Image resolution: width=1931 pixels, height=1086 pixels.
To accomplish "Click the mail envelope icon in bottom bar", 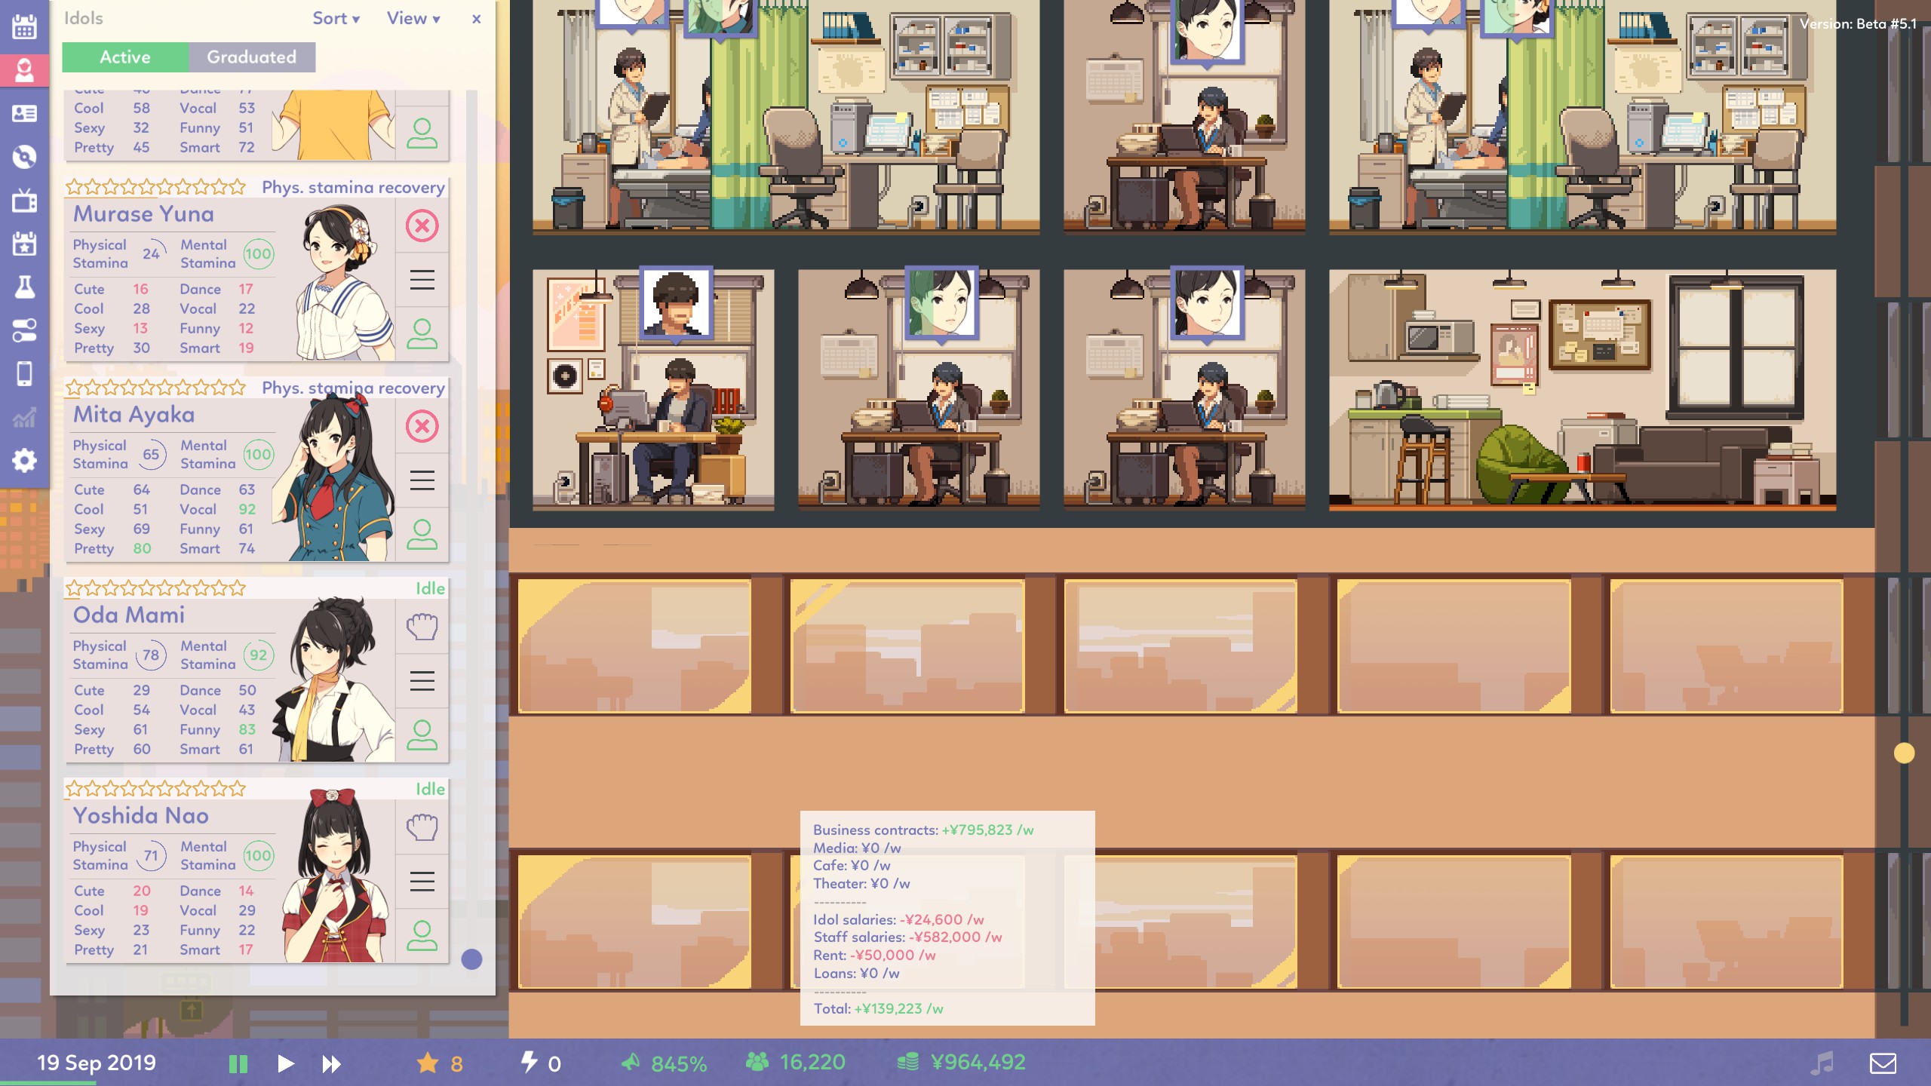I will 1883,1063.
